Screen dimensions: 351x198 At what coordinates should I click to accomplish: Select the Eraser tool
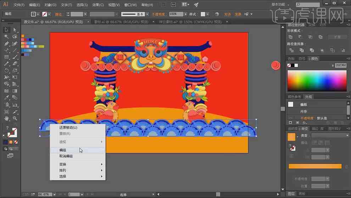tap(15, 64)
